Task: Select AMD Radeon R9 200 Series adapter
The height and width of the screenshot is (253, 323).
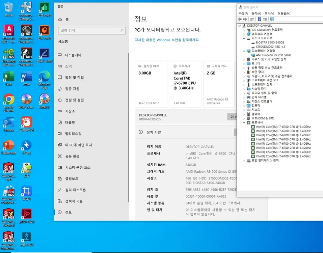Action: tap(273, 55)
